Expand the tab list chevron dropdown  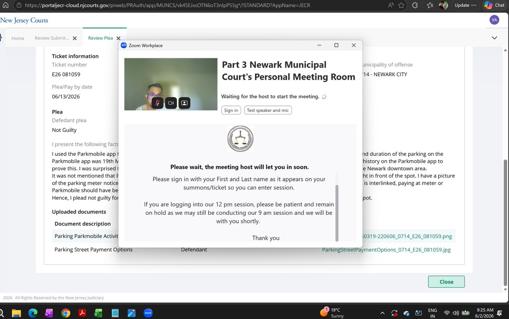(494, 38)
